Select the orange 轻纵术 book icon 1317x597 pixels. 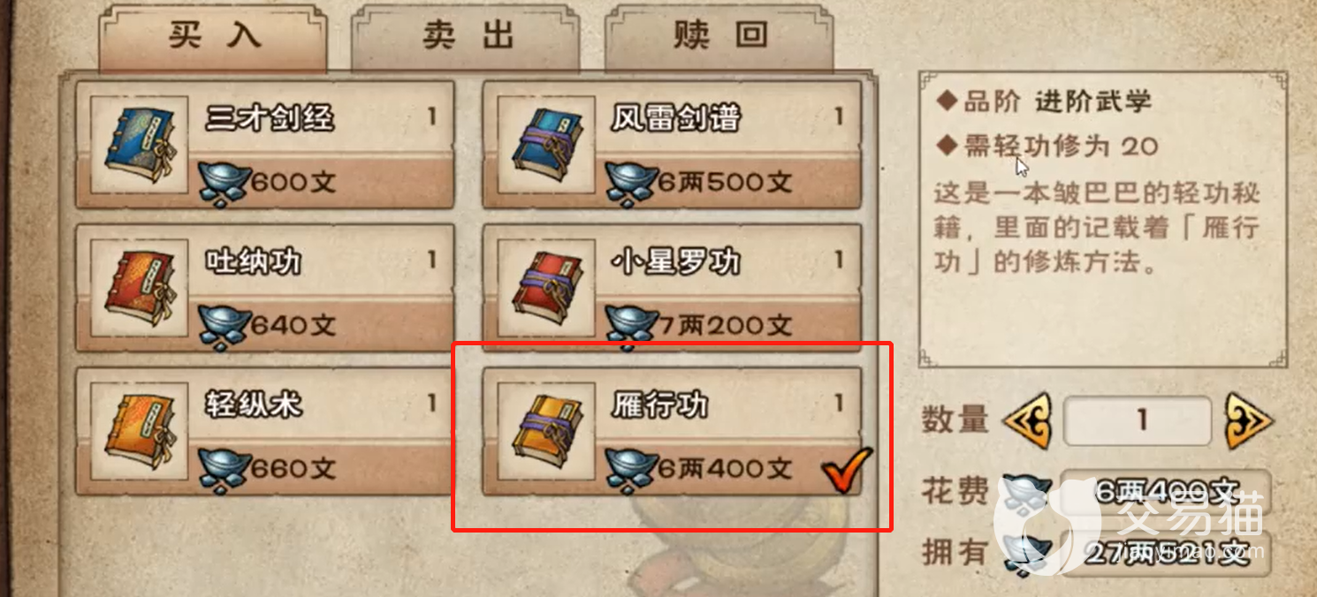tap(139, 432)
